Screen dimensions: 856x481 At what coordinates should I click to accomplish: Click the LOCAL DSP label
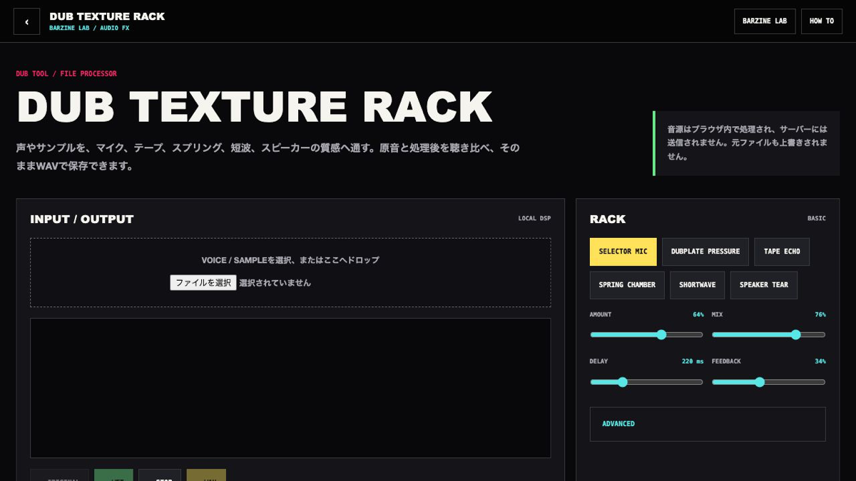534,219
